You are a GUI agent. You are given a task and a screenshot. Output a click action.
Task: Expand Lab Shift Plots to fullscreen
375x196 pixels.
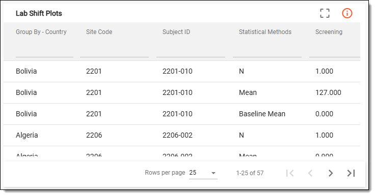325,13
